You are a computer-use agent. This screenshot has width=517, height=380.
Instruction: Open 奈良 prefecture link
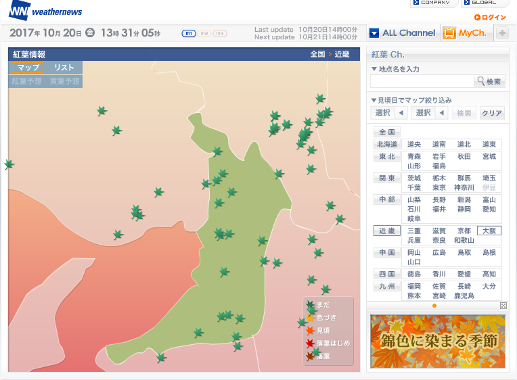pyautogui.click(x=439, y=240)
